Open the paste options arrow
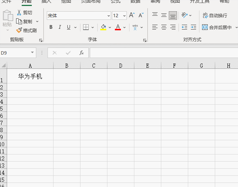238x187 pixels. [7, 30]
